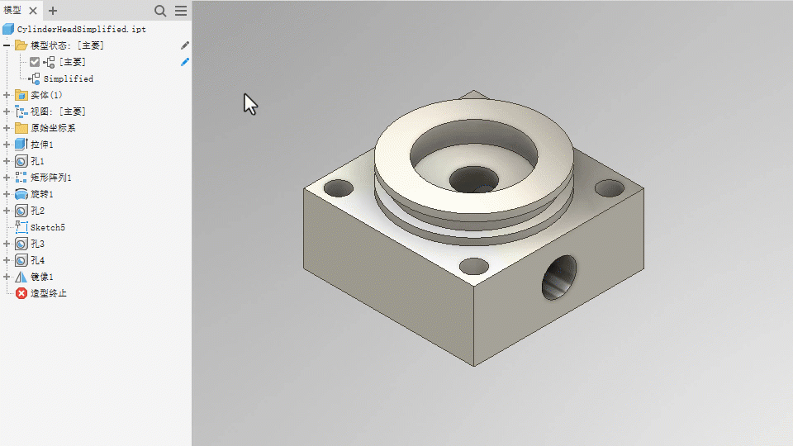Image resolution: width=793 pixels, height=446 pixels.
Task: Click the 旋转1 revolve icon
Action: pyautogui.click(x=21, y=194)
